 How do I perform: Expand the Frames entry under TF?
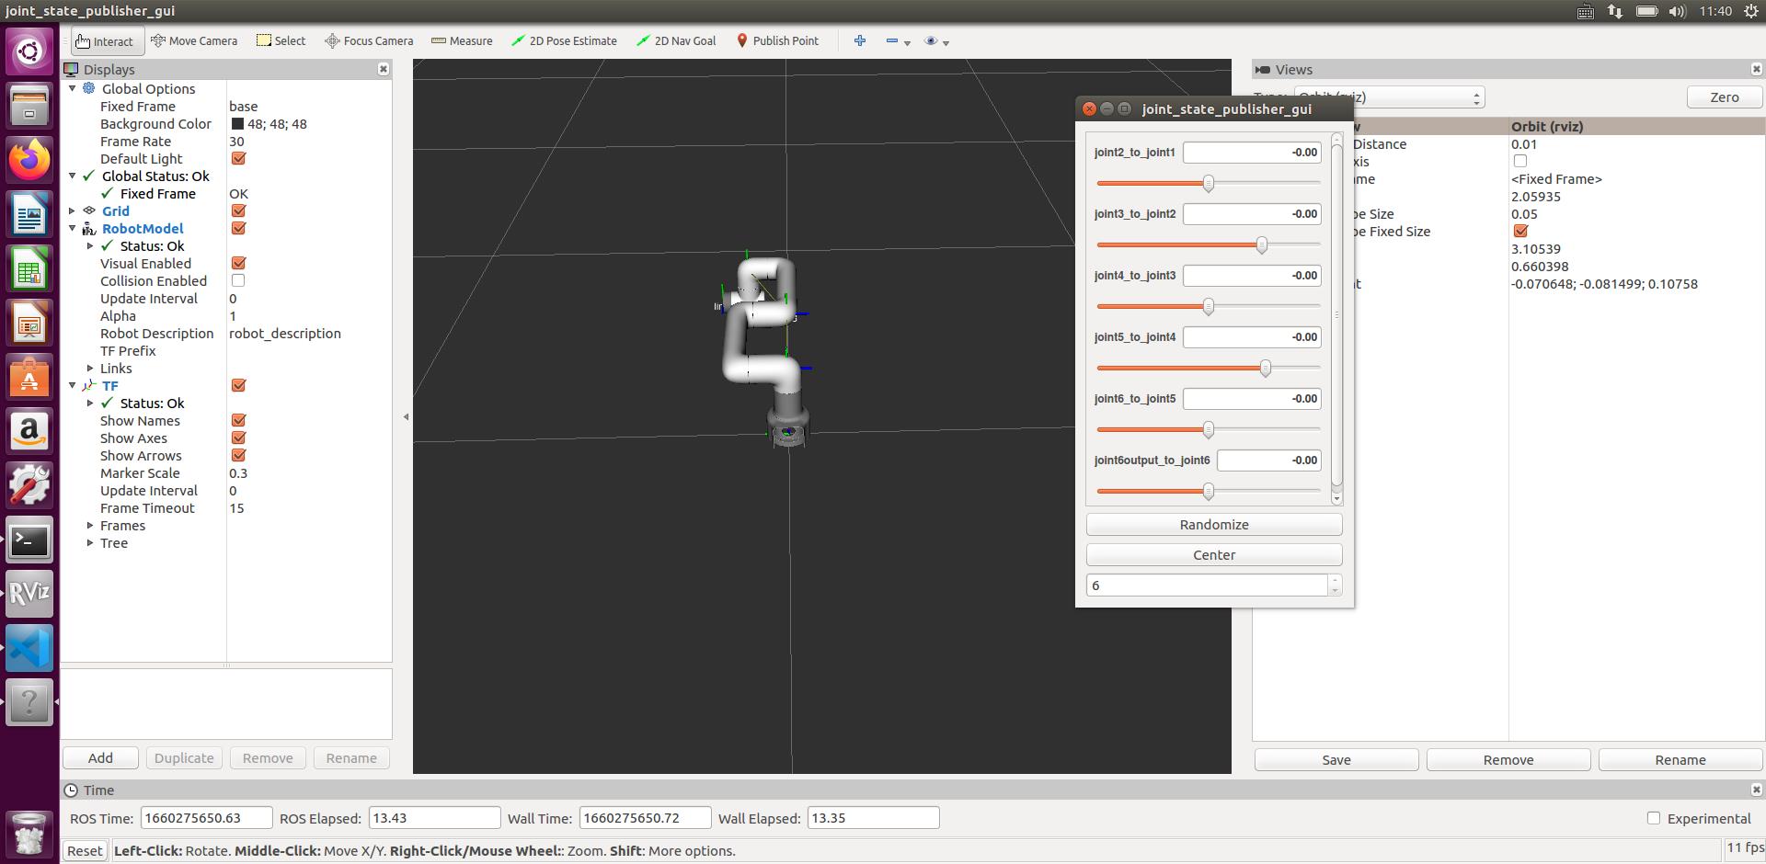[90, 526]
